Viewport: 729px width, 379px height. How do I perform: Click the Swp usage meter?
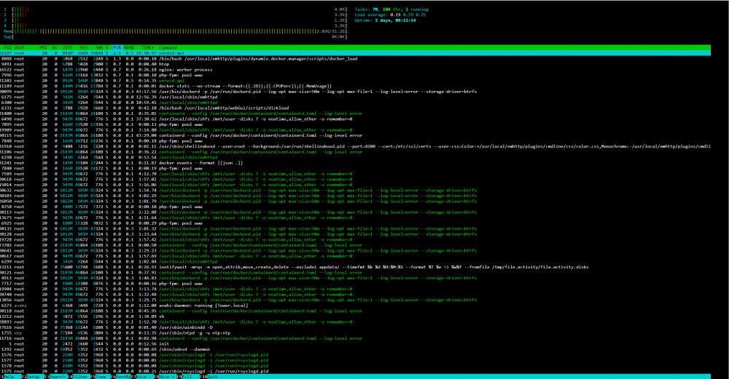click(x=175, y=36)
